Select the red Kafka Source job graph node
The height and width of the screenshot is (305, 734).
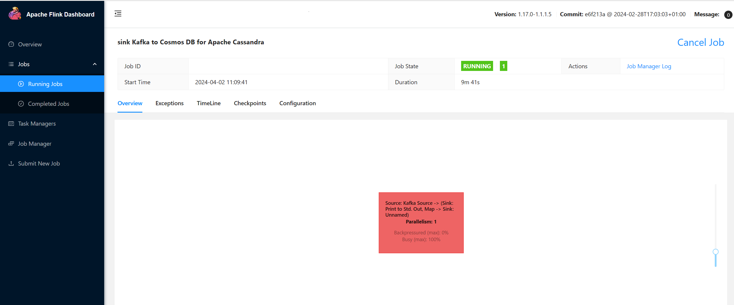click(421, 223)
